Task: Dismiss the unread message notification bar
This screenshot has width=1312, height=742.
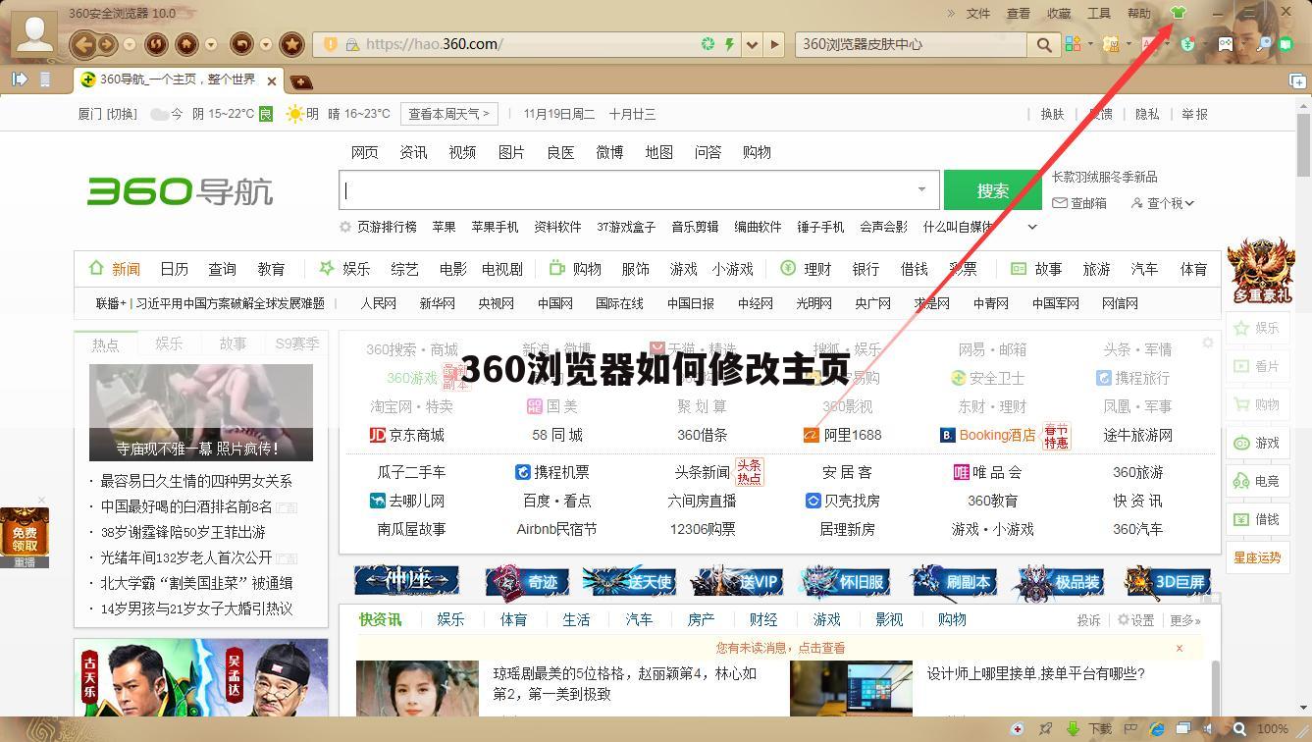Action: pos(1180,648)
